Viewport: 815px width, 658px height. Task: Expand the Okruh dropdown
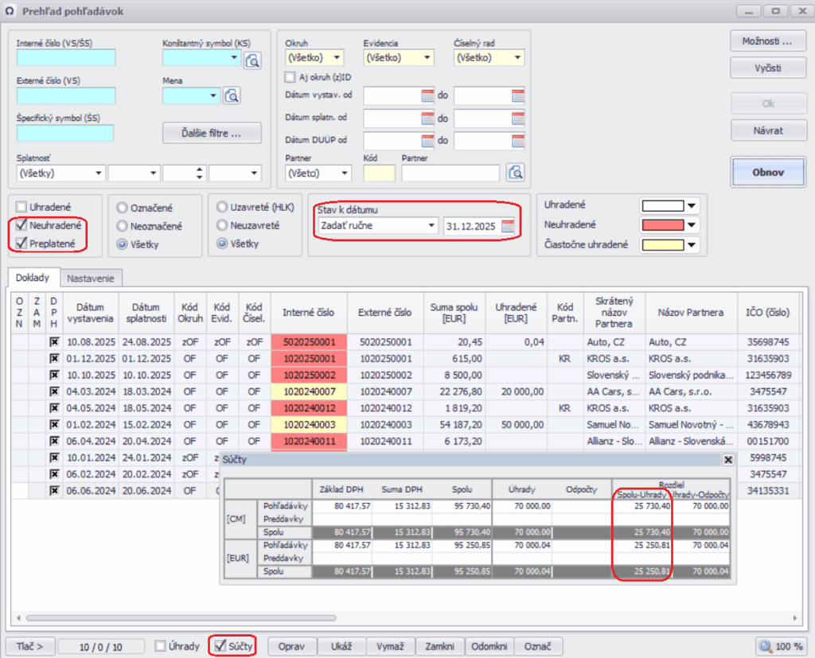point(337,58)
